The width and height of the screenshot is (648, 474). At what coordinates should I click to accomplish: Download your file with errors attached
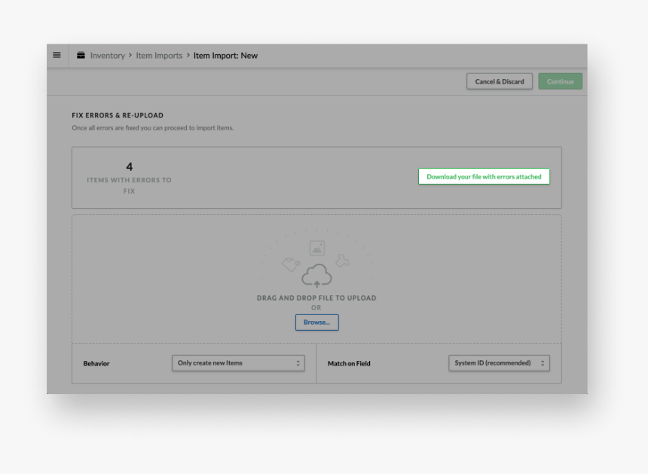[484, 176]
